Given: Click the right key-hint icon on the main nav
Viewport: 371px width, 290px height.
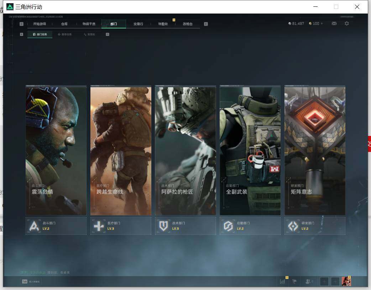Looking at the screenshot, I should 206,24.
